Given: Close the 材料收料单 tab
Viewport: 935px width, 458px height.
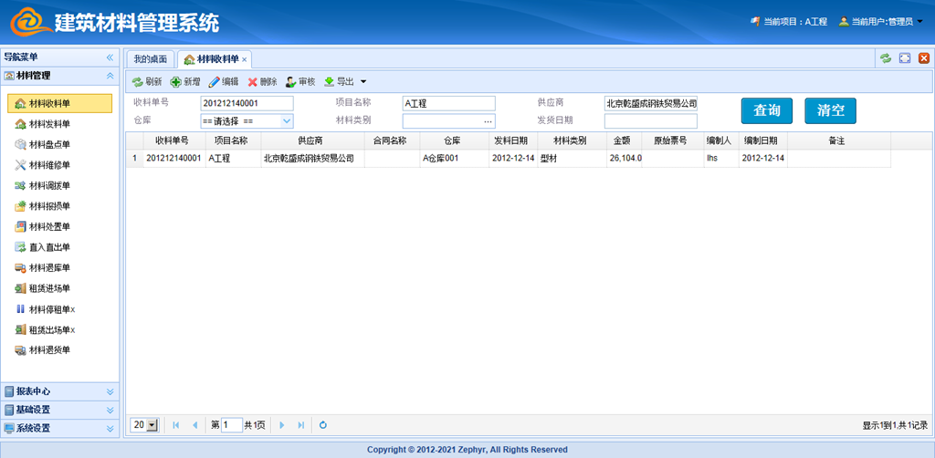Looking at the screenshot, I should 245,59.
